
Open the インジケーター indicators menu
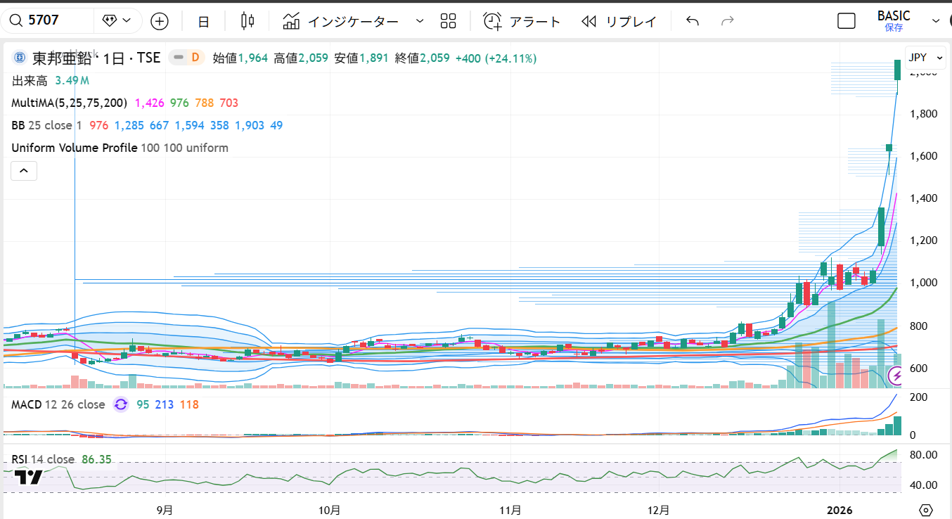[341, 21]
